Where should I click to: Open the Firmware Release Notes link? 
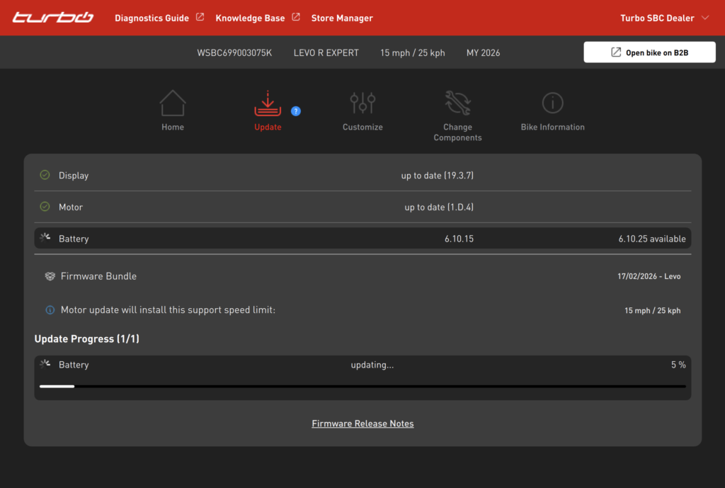(362, 424)
